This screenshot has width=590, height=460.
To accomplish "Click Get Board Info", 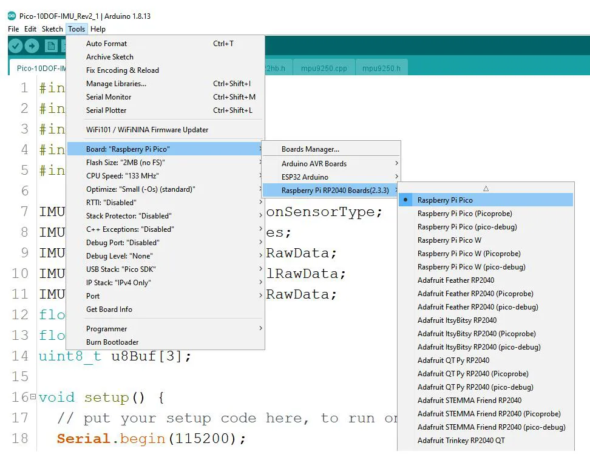I will (x=166, y=309).
